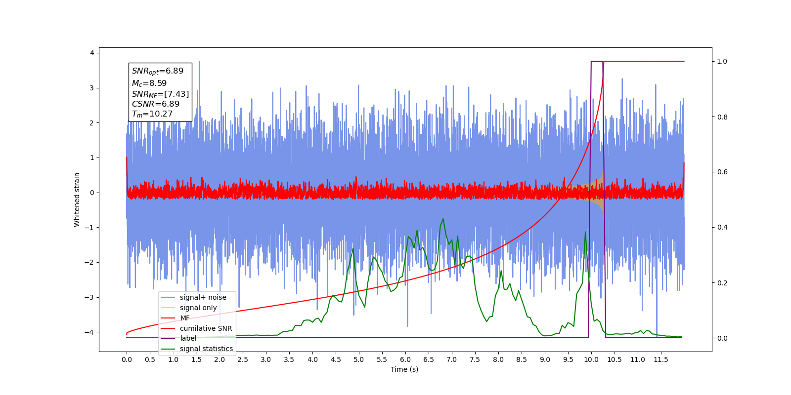Click the 'Time (s)' x-axis label
This screenshot has width=791, height=395.
coord(404,369)
